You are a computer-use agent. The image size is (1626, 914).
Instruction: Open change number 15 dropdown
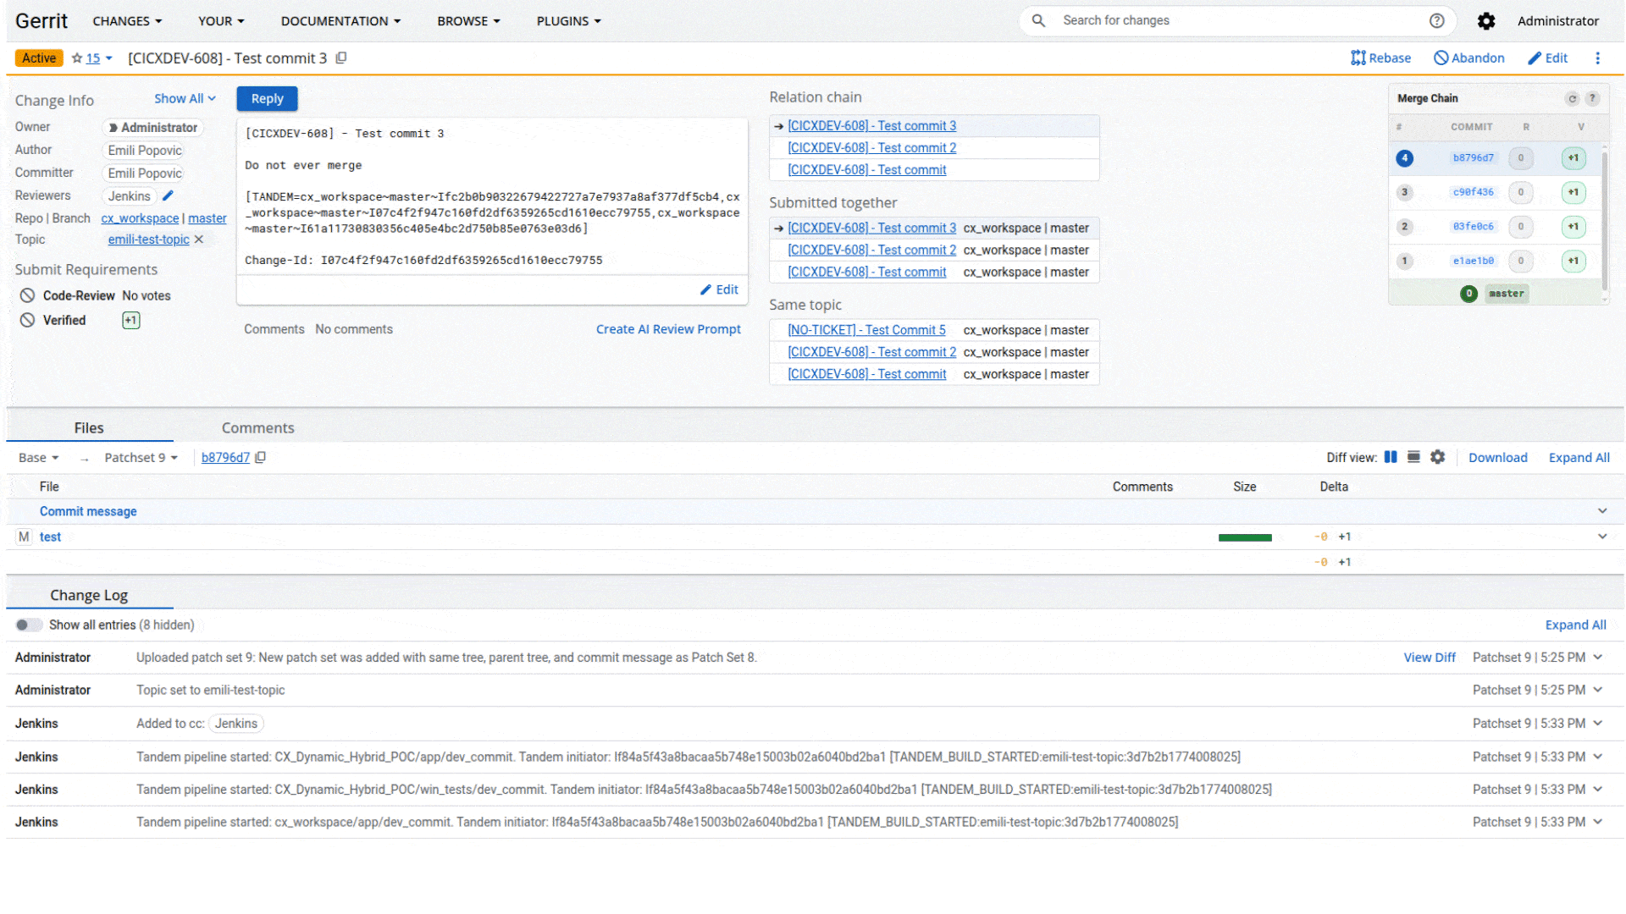[99, 58]
